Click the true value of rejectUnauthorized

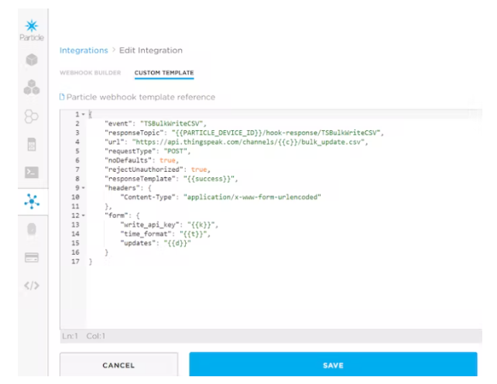pos(199,170)
